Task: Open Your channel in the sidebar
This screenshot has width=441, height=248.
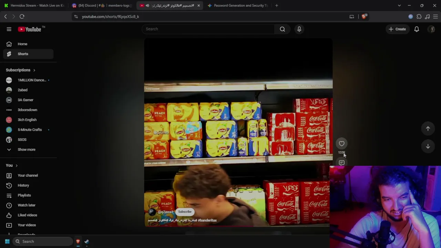Action: [28, 176]
